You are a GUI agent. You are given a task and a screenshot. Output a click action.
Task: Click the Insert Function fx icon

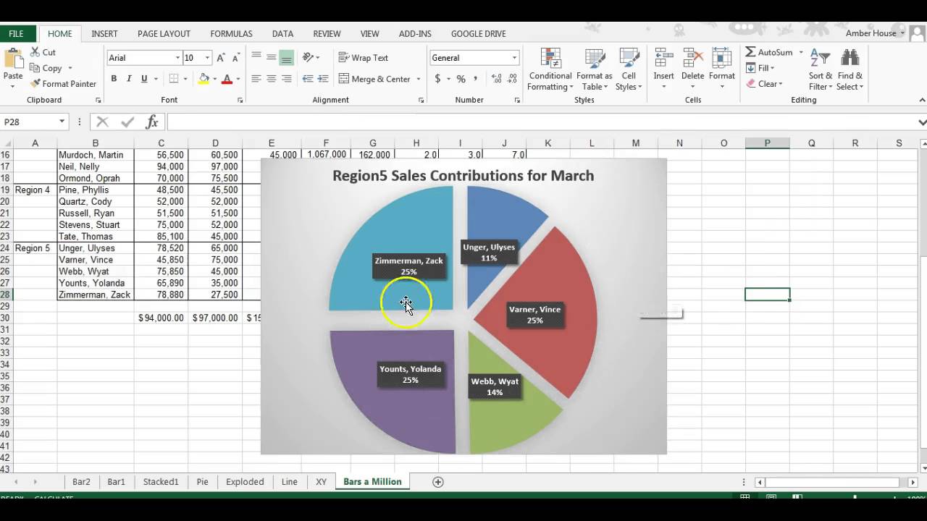click(152, 122)
